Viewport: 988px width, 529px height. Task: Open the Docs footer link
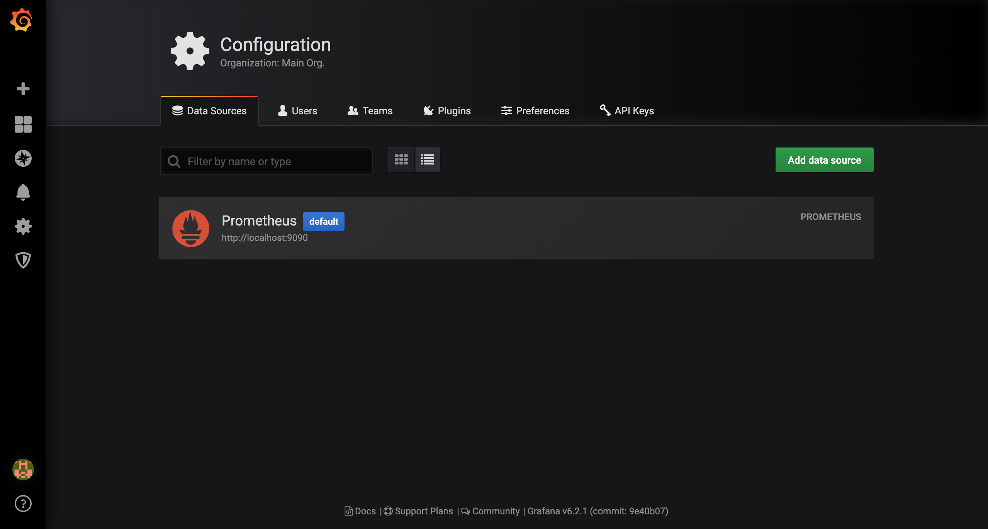tap(360, 511)
